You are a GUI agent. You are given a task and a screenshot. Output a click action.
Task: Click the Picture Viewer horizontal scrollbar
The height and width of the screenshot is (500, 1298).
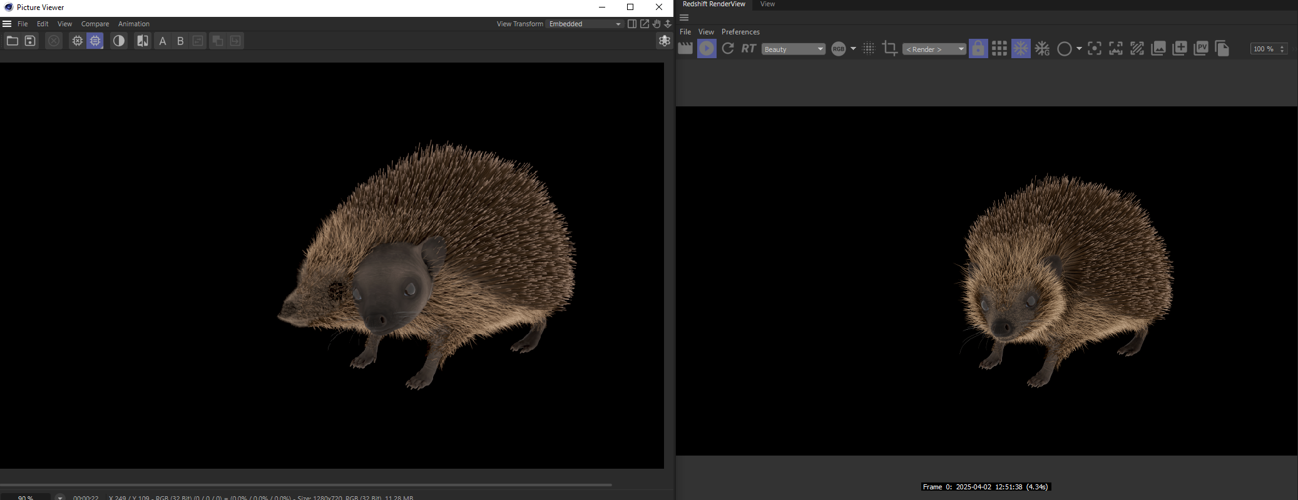[305, 484]
